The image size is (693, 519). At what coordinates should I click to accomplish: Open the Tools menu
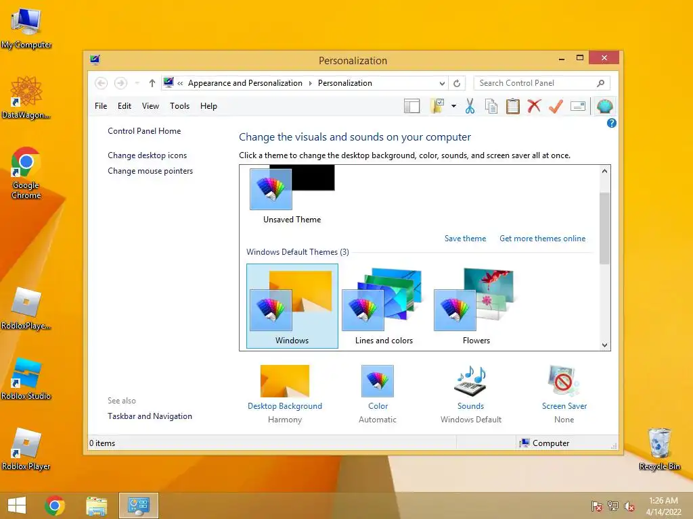tap(179, 106)
